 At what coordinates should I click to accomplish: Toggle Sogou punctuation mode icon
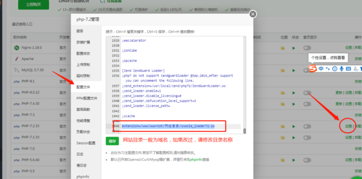pyautogui.click(x=328, y=69)
